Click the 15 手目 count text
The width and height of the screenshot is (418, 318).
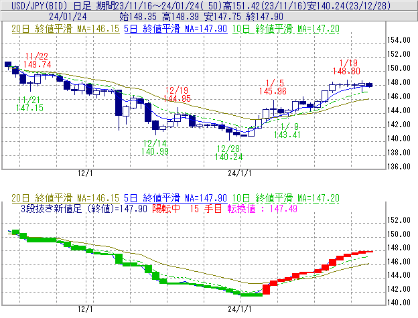206,209
